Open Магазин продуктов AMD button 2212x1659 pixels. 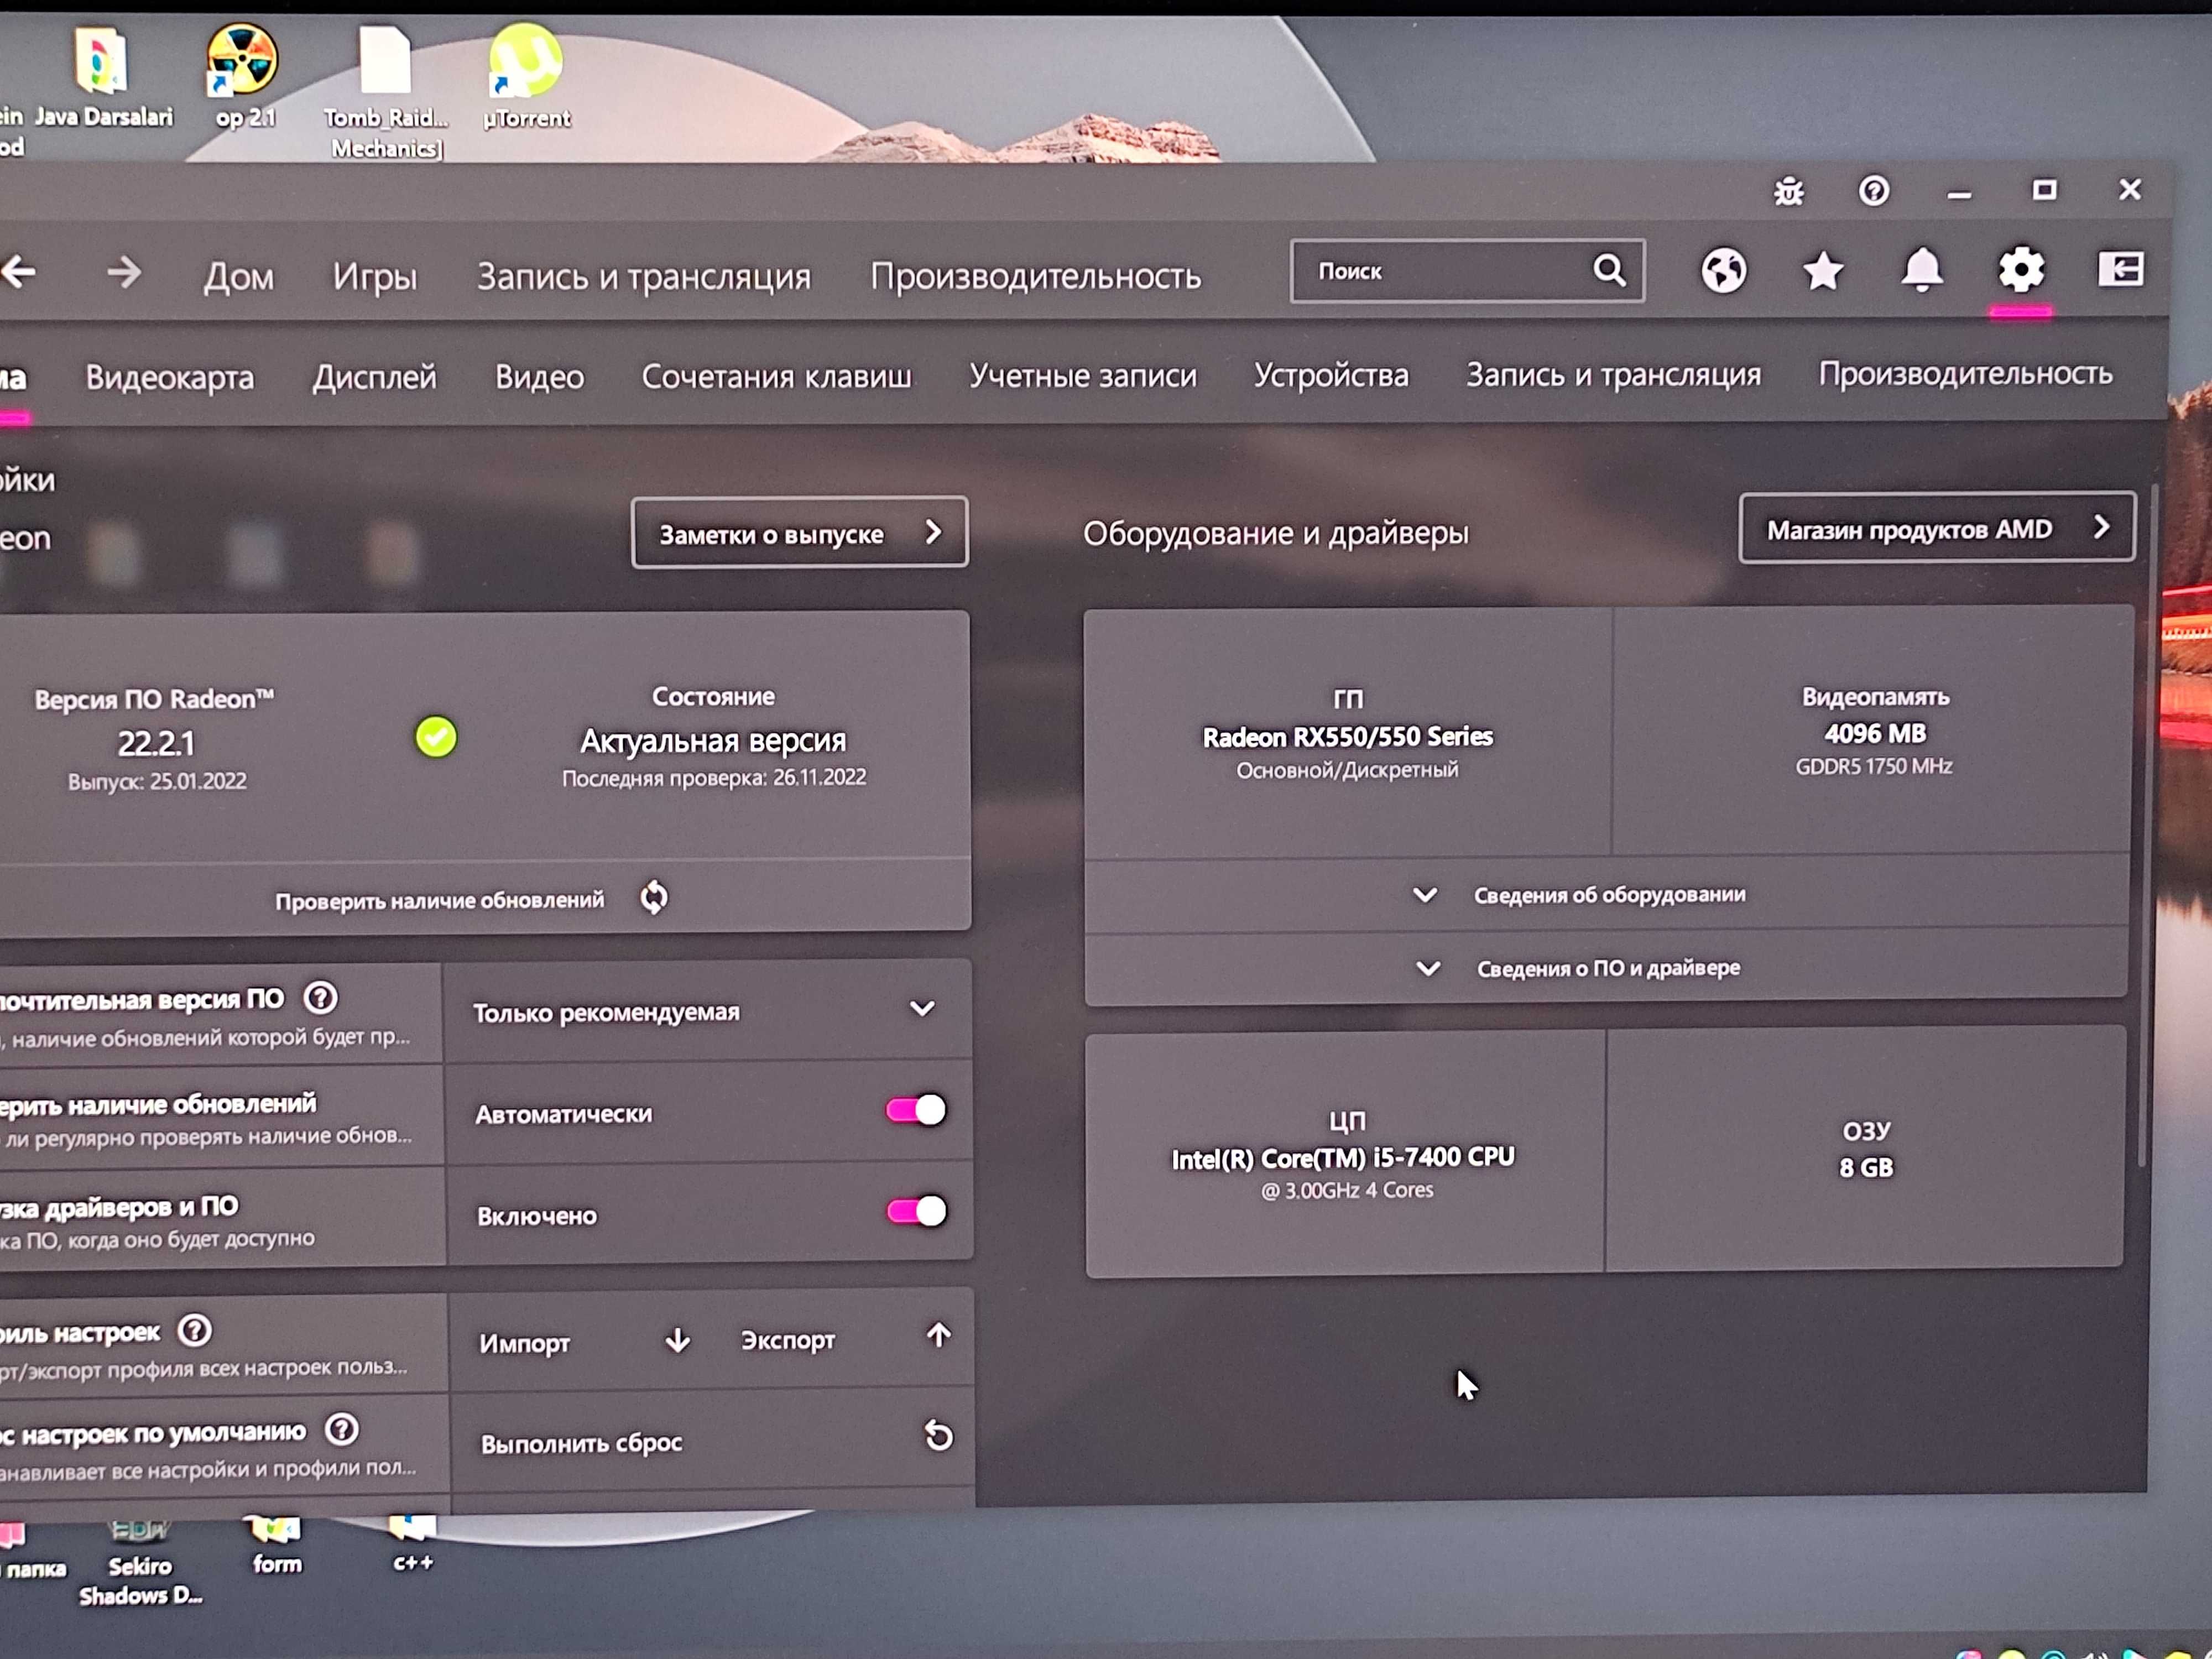coord(1937,528)
